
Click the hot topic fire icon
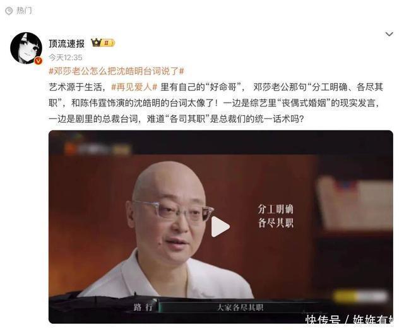tap(9, 11)
